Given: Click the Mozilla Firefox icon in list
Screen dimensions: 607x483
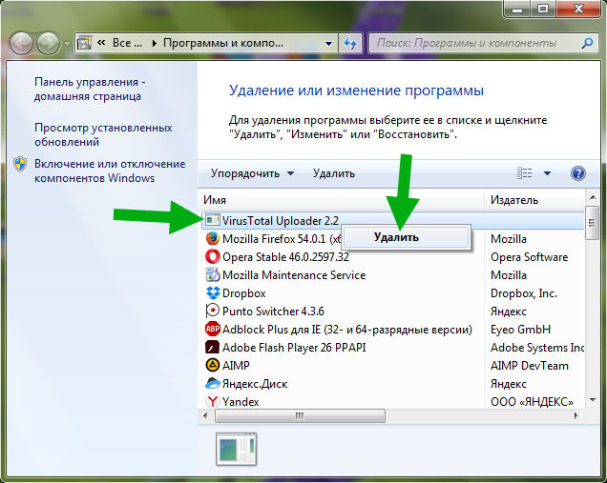Looking at the screenshot, I should coord(212,238).
